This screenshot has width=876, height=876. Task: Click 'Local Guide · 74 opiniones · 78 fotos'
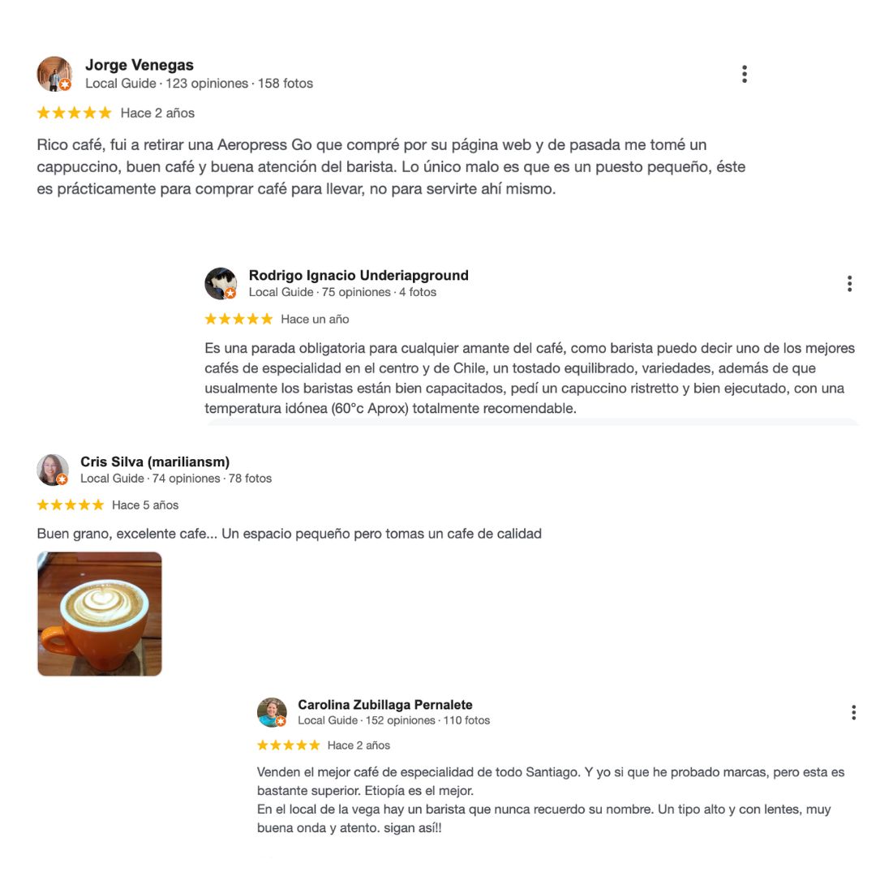point(176,479)
